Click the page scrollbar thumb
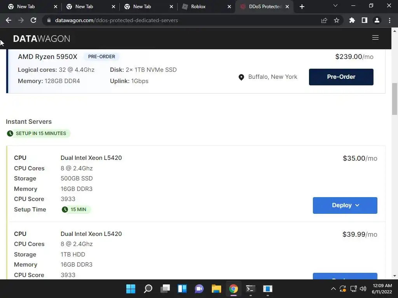The width and height of the screenshot is (398, 298). pos(395,99)
